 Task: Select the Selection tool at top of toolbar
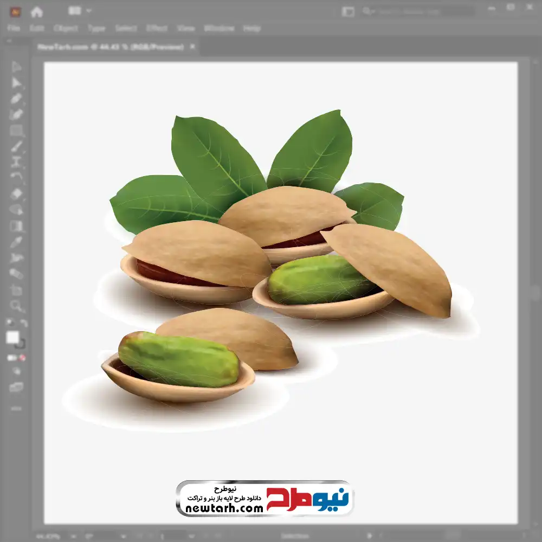pyautogui.click(x=16, y=67)
